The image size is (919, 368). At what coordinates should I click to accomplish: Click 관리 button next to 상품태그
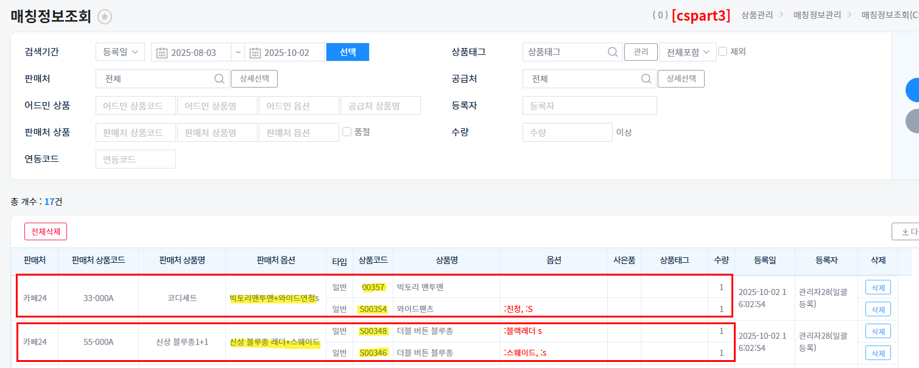(x=641, y=52)
